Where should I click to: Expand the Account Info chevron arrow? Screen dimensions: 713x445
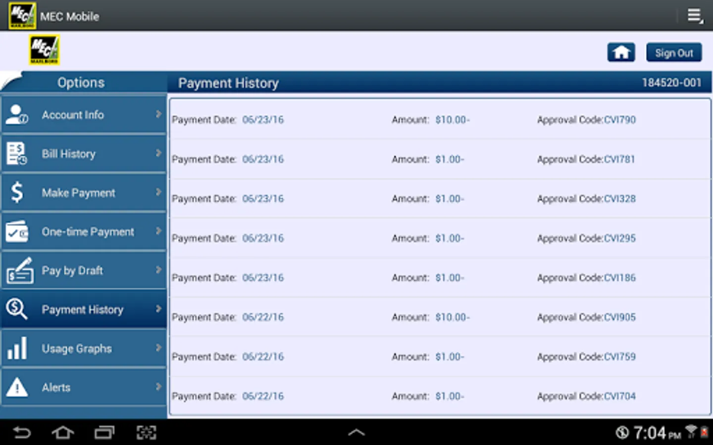tap(158, 114)
